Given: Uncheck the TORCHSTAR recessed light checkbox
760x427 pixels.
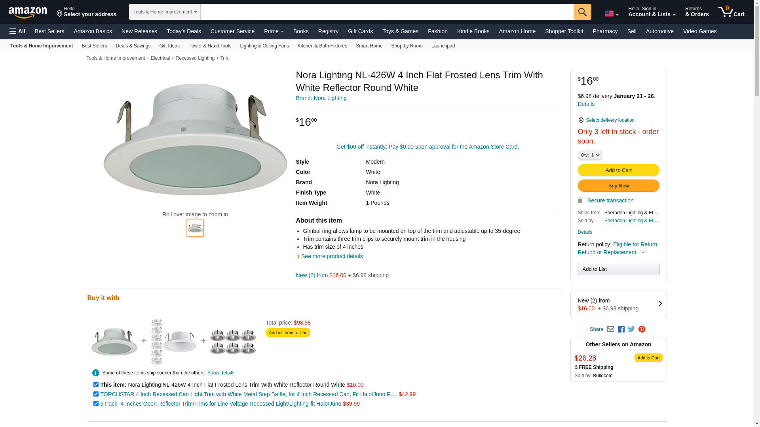Looking at the screenshot, I should [x=96, y=394].
